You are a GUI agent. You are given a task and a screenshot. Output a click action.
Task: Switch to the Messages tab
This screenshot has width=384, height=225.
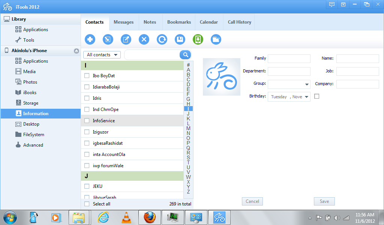coord(124,22)
